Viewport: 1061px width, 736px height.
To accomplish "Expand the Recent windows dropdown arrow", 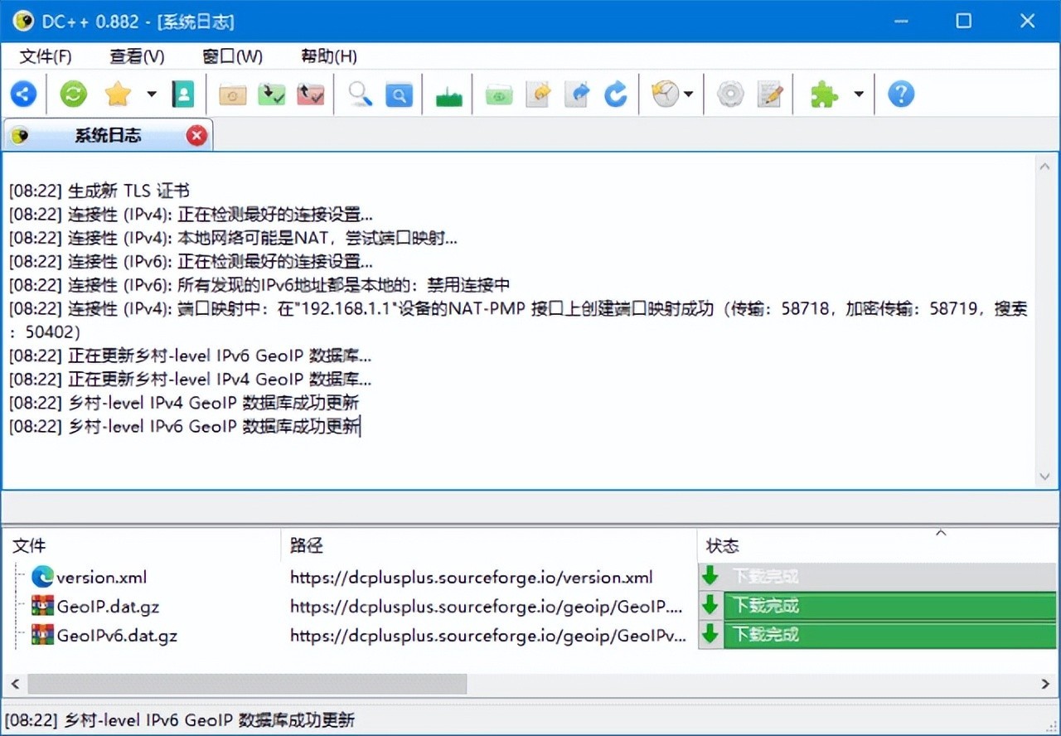I will pyautogui.click(x=689, y=94).
